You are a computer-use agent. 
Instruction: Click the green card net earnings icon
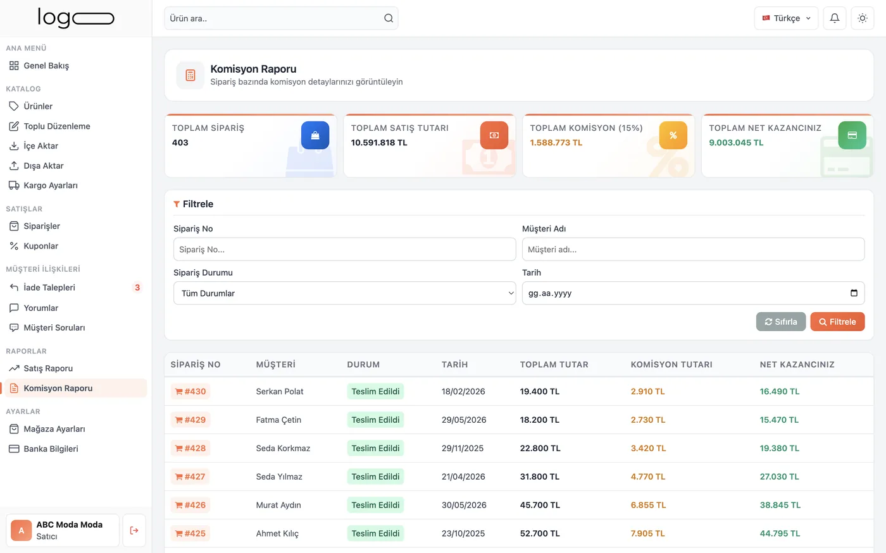852,135
